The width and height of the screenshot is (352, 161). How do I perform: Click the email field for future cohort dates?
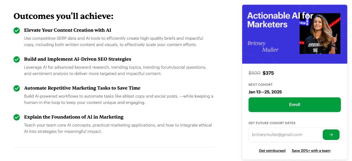click(x=285, y=135)
